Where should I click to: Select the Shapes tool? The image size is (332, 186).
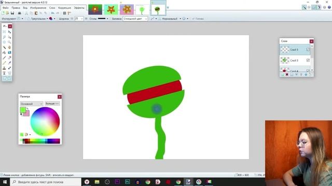7,79
